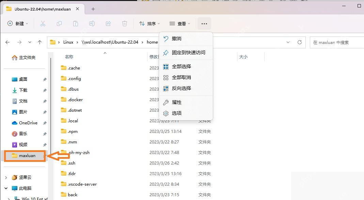Refresh the current folder view
Viewport: 364px width, 200px height.
tap(300, 42)
